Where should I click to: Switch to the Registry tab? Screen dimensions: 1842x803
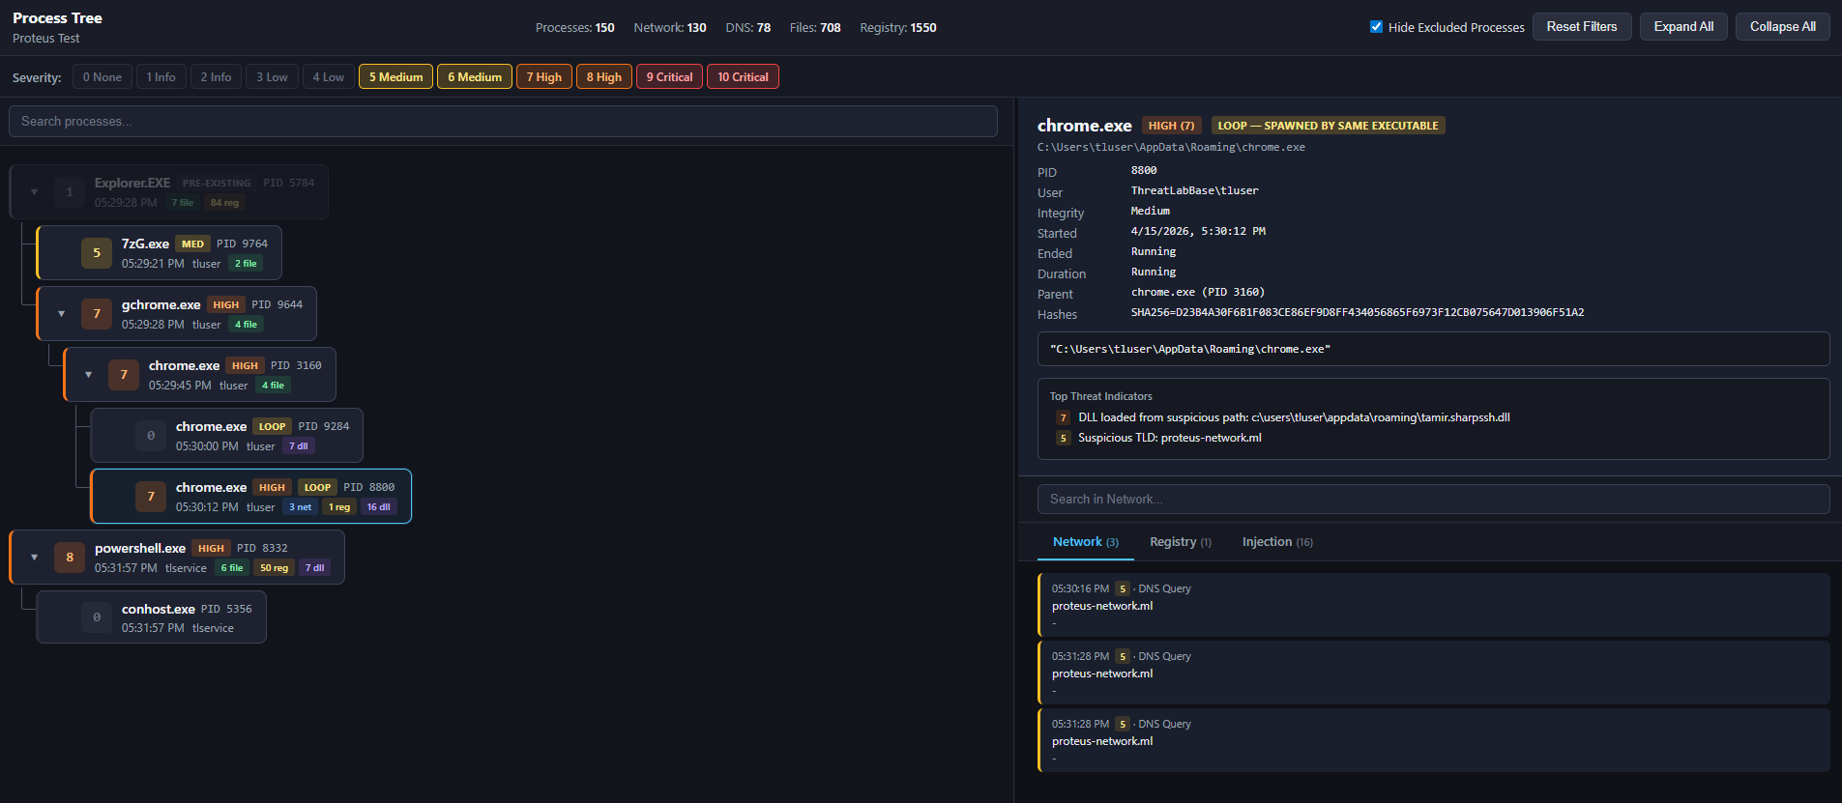click(x=1181, y=542)
